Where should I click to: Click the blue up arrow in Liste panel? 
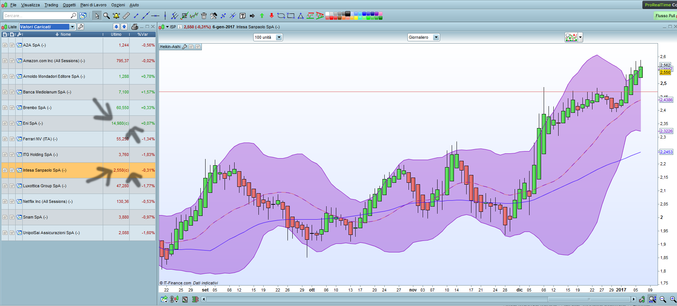(x=124, y=27)
